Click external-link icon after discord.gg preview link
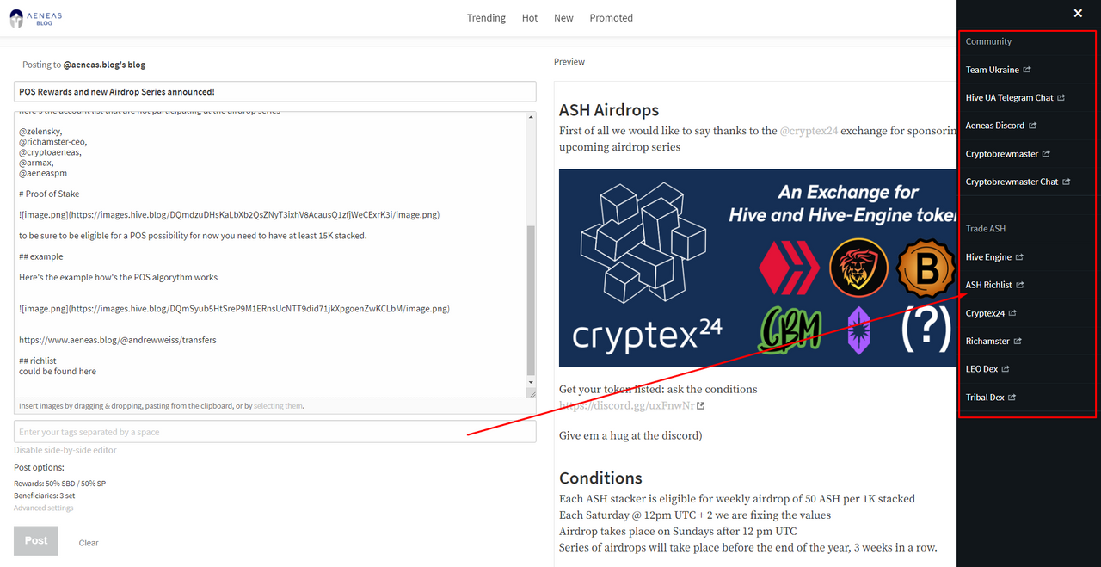Image resolution: width=1101 pixels, height=567 pixels. coord(700,405)
